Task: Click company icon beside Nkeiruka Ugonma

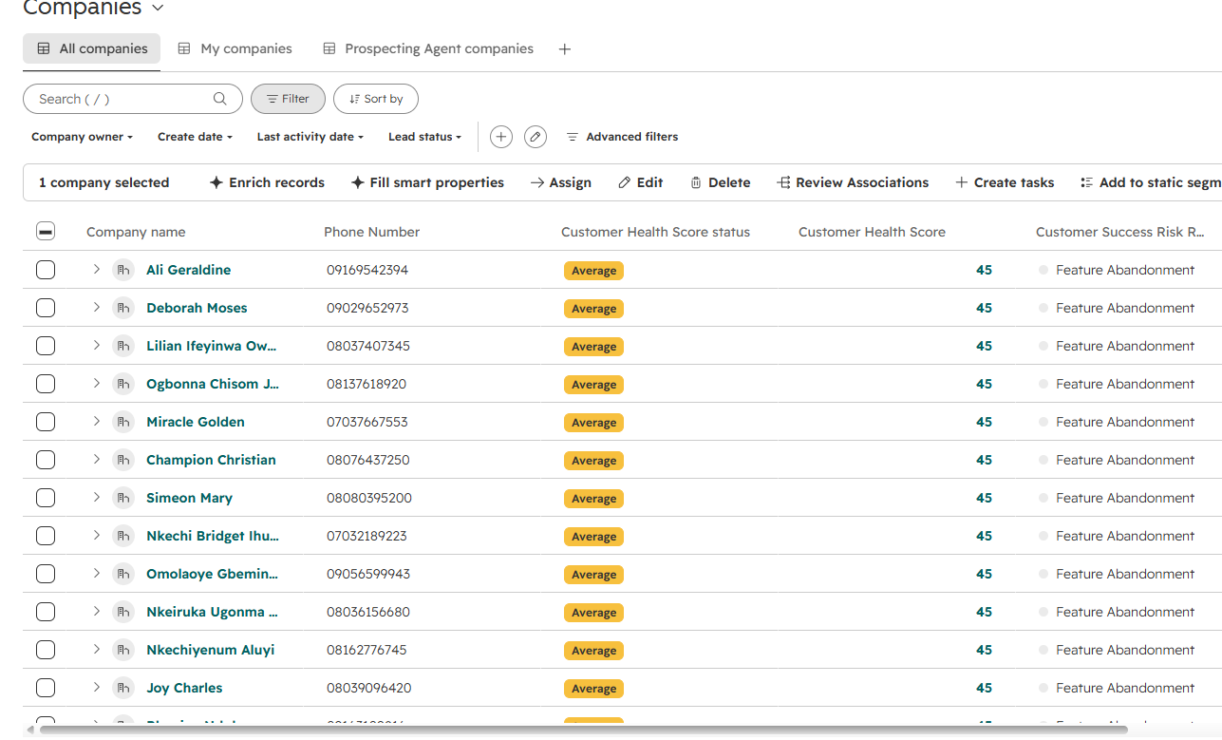Action: click(x=122, y=612)
